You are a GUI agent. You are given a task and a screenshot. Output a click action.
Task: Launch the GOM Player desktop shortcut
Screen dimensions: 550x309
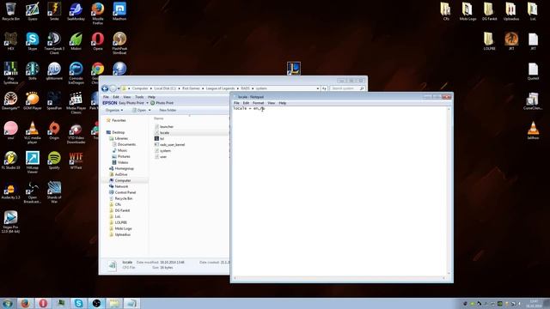point(33,101)
